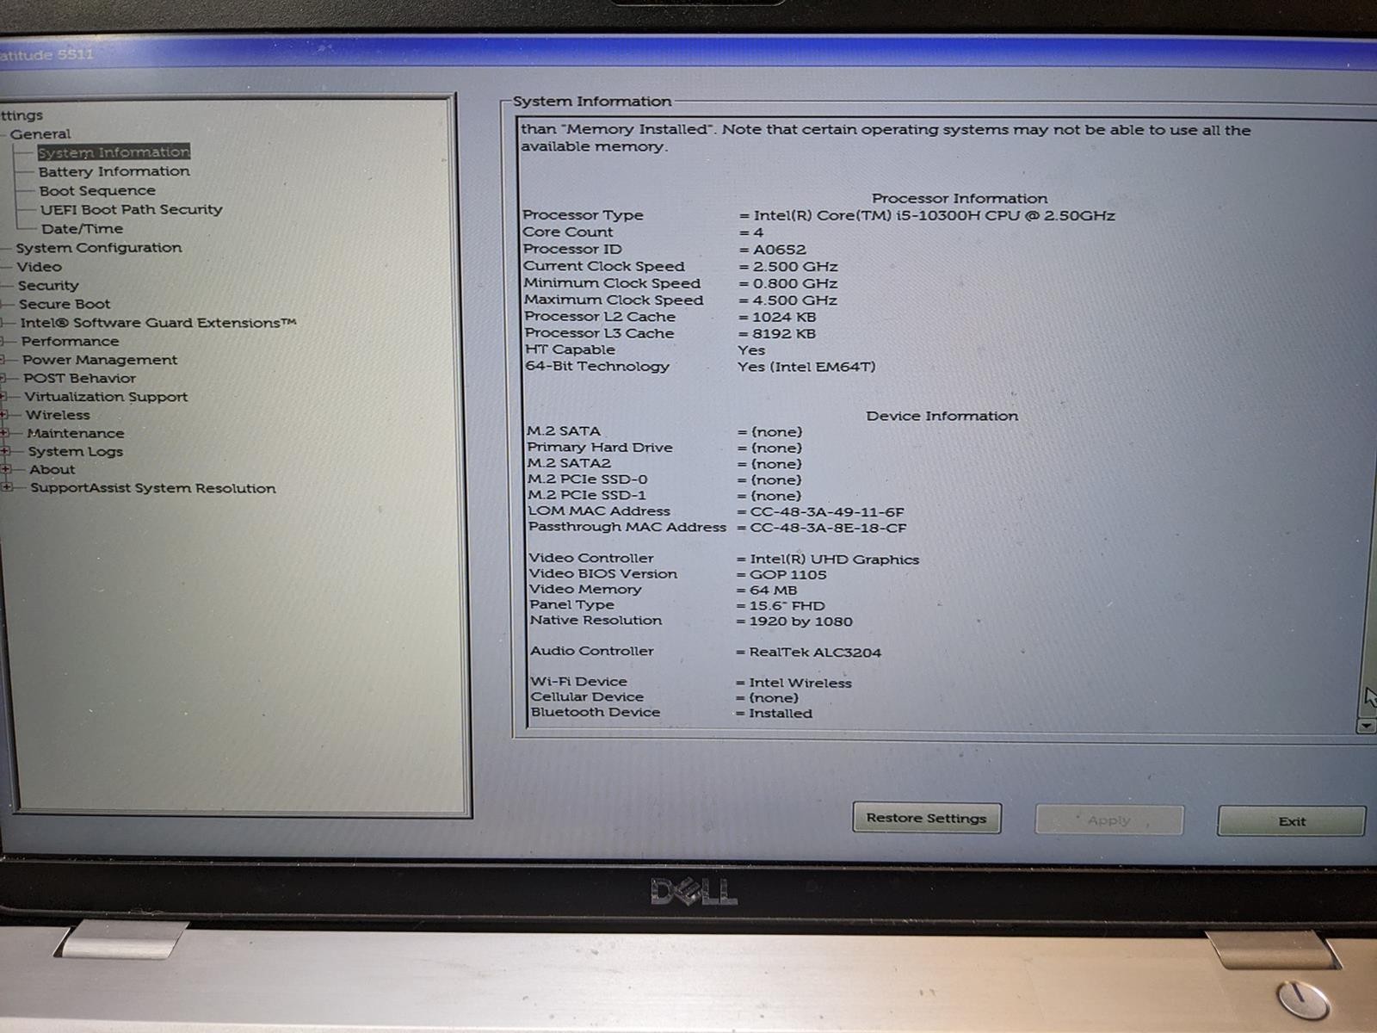Select the Security category
The image size is (1377, 1033).
tap(48, 286)
